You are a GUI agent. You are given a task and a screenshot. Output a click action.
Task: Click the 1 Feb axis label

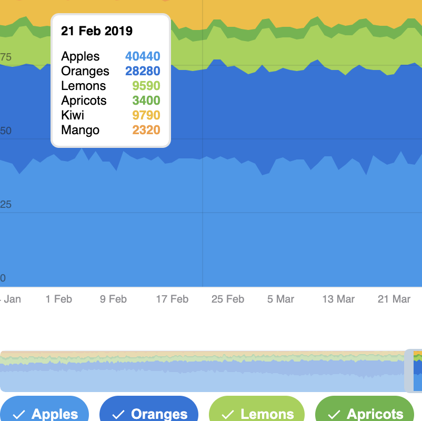tap(59, 299)
